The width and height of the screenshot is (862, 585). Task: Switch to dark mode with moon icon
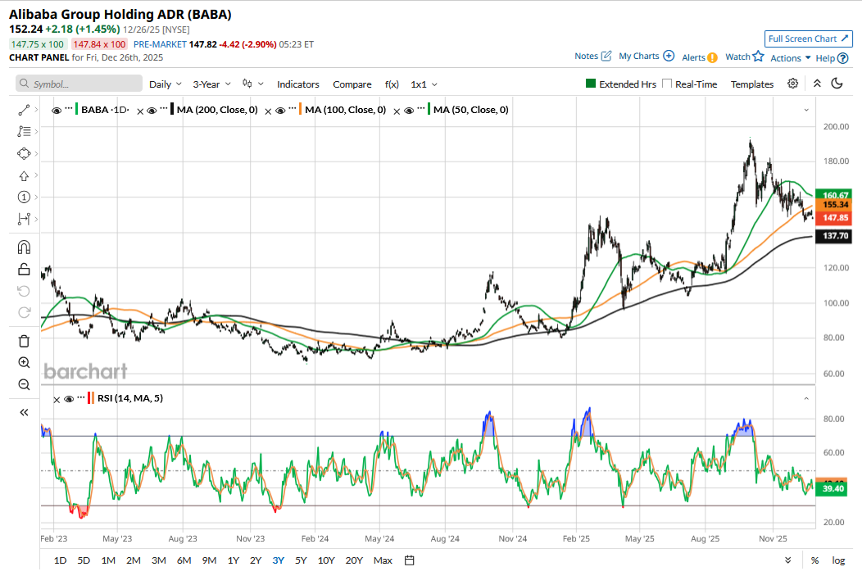coord(837,84)
